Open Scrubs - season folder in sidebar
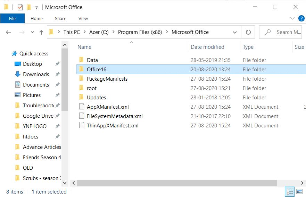This screenshot has width=306, height=197. 42,178
